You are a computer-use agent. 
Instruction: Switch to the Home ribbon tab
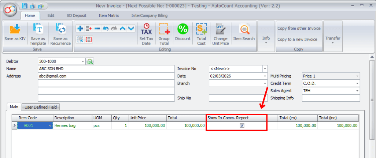(30, 16)
